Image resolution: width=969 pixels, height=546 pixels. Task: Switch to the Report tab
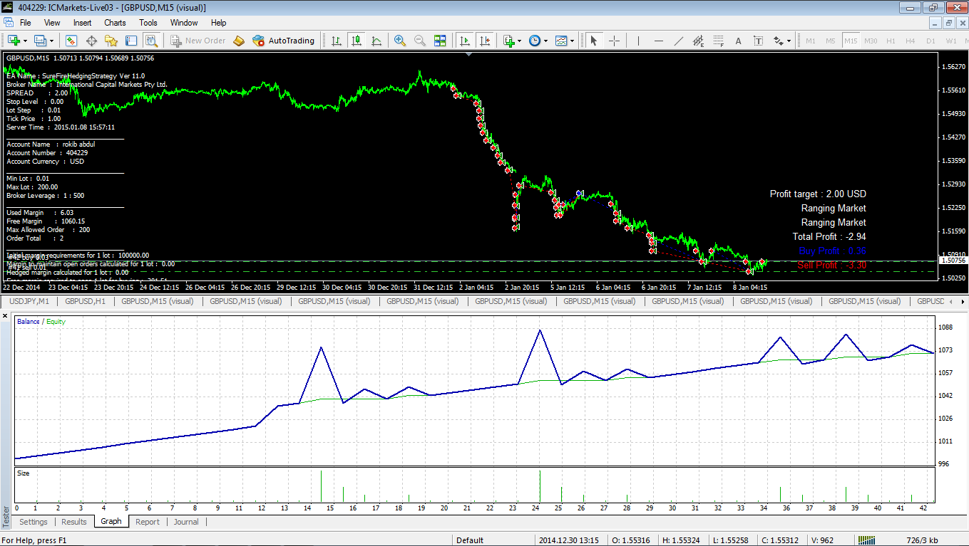click(148, 522)
